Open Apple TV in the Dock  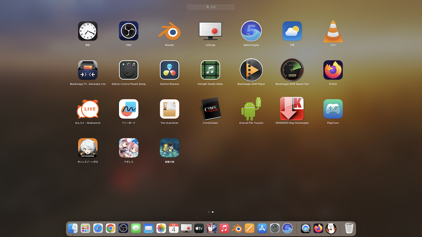click(x=199, y=228)
